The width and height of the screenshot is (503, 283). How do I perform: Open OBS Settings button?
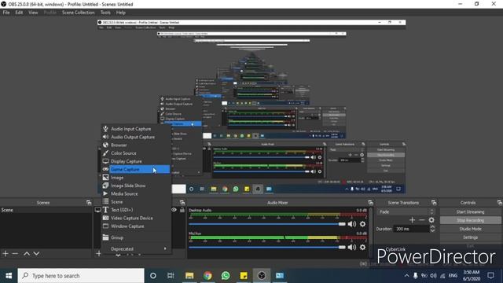(x=470, y=237)
